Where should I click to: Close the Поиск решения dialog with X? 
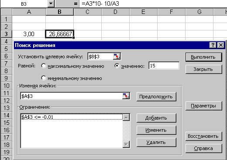(x=221, y=45)
